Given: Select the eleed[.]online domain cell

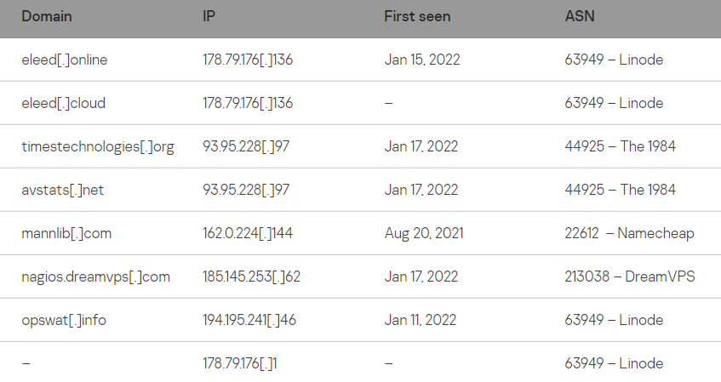Looking at the screenshot, I should pyautogui.click(x=65, y=60).
